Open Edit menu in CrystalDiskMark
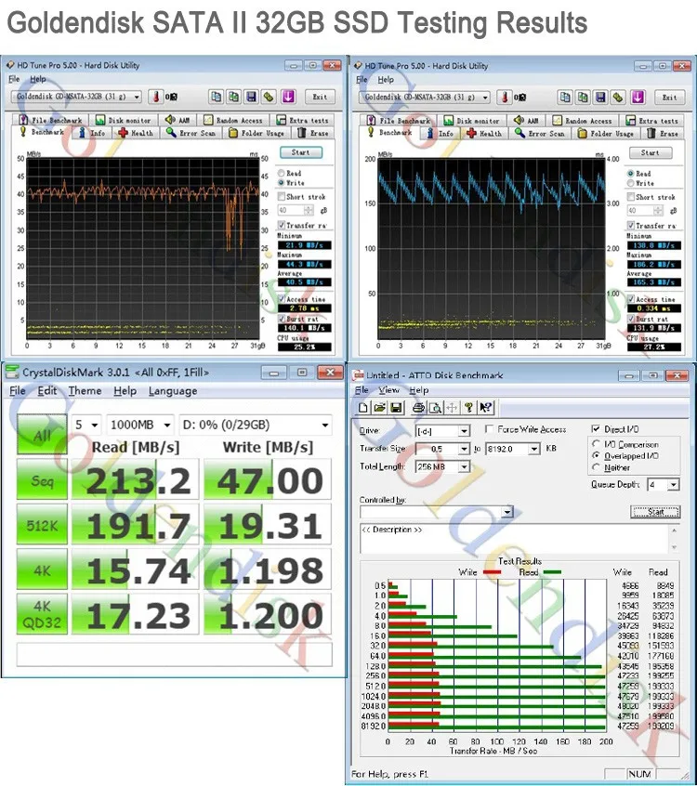This screenshot has width=697, height=786. (47, 390)
